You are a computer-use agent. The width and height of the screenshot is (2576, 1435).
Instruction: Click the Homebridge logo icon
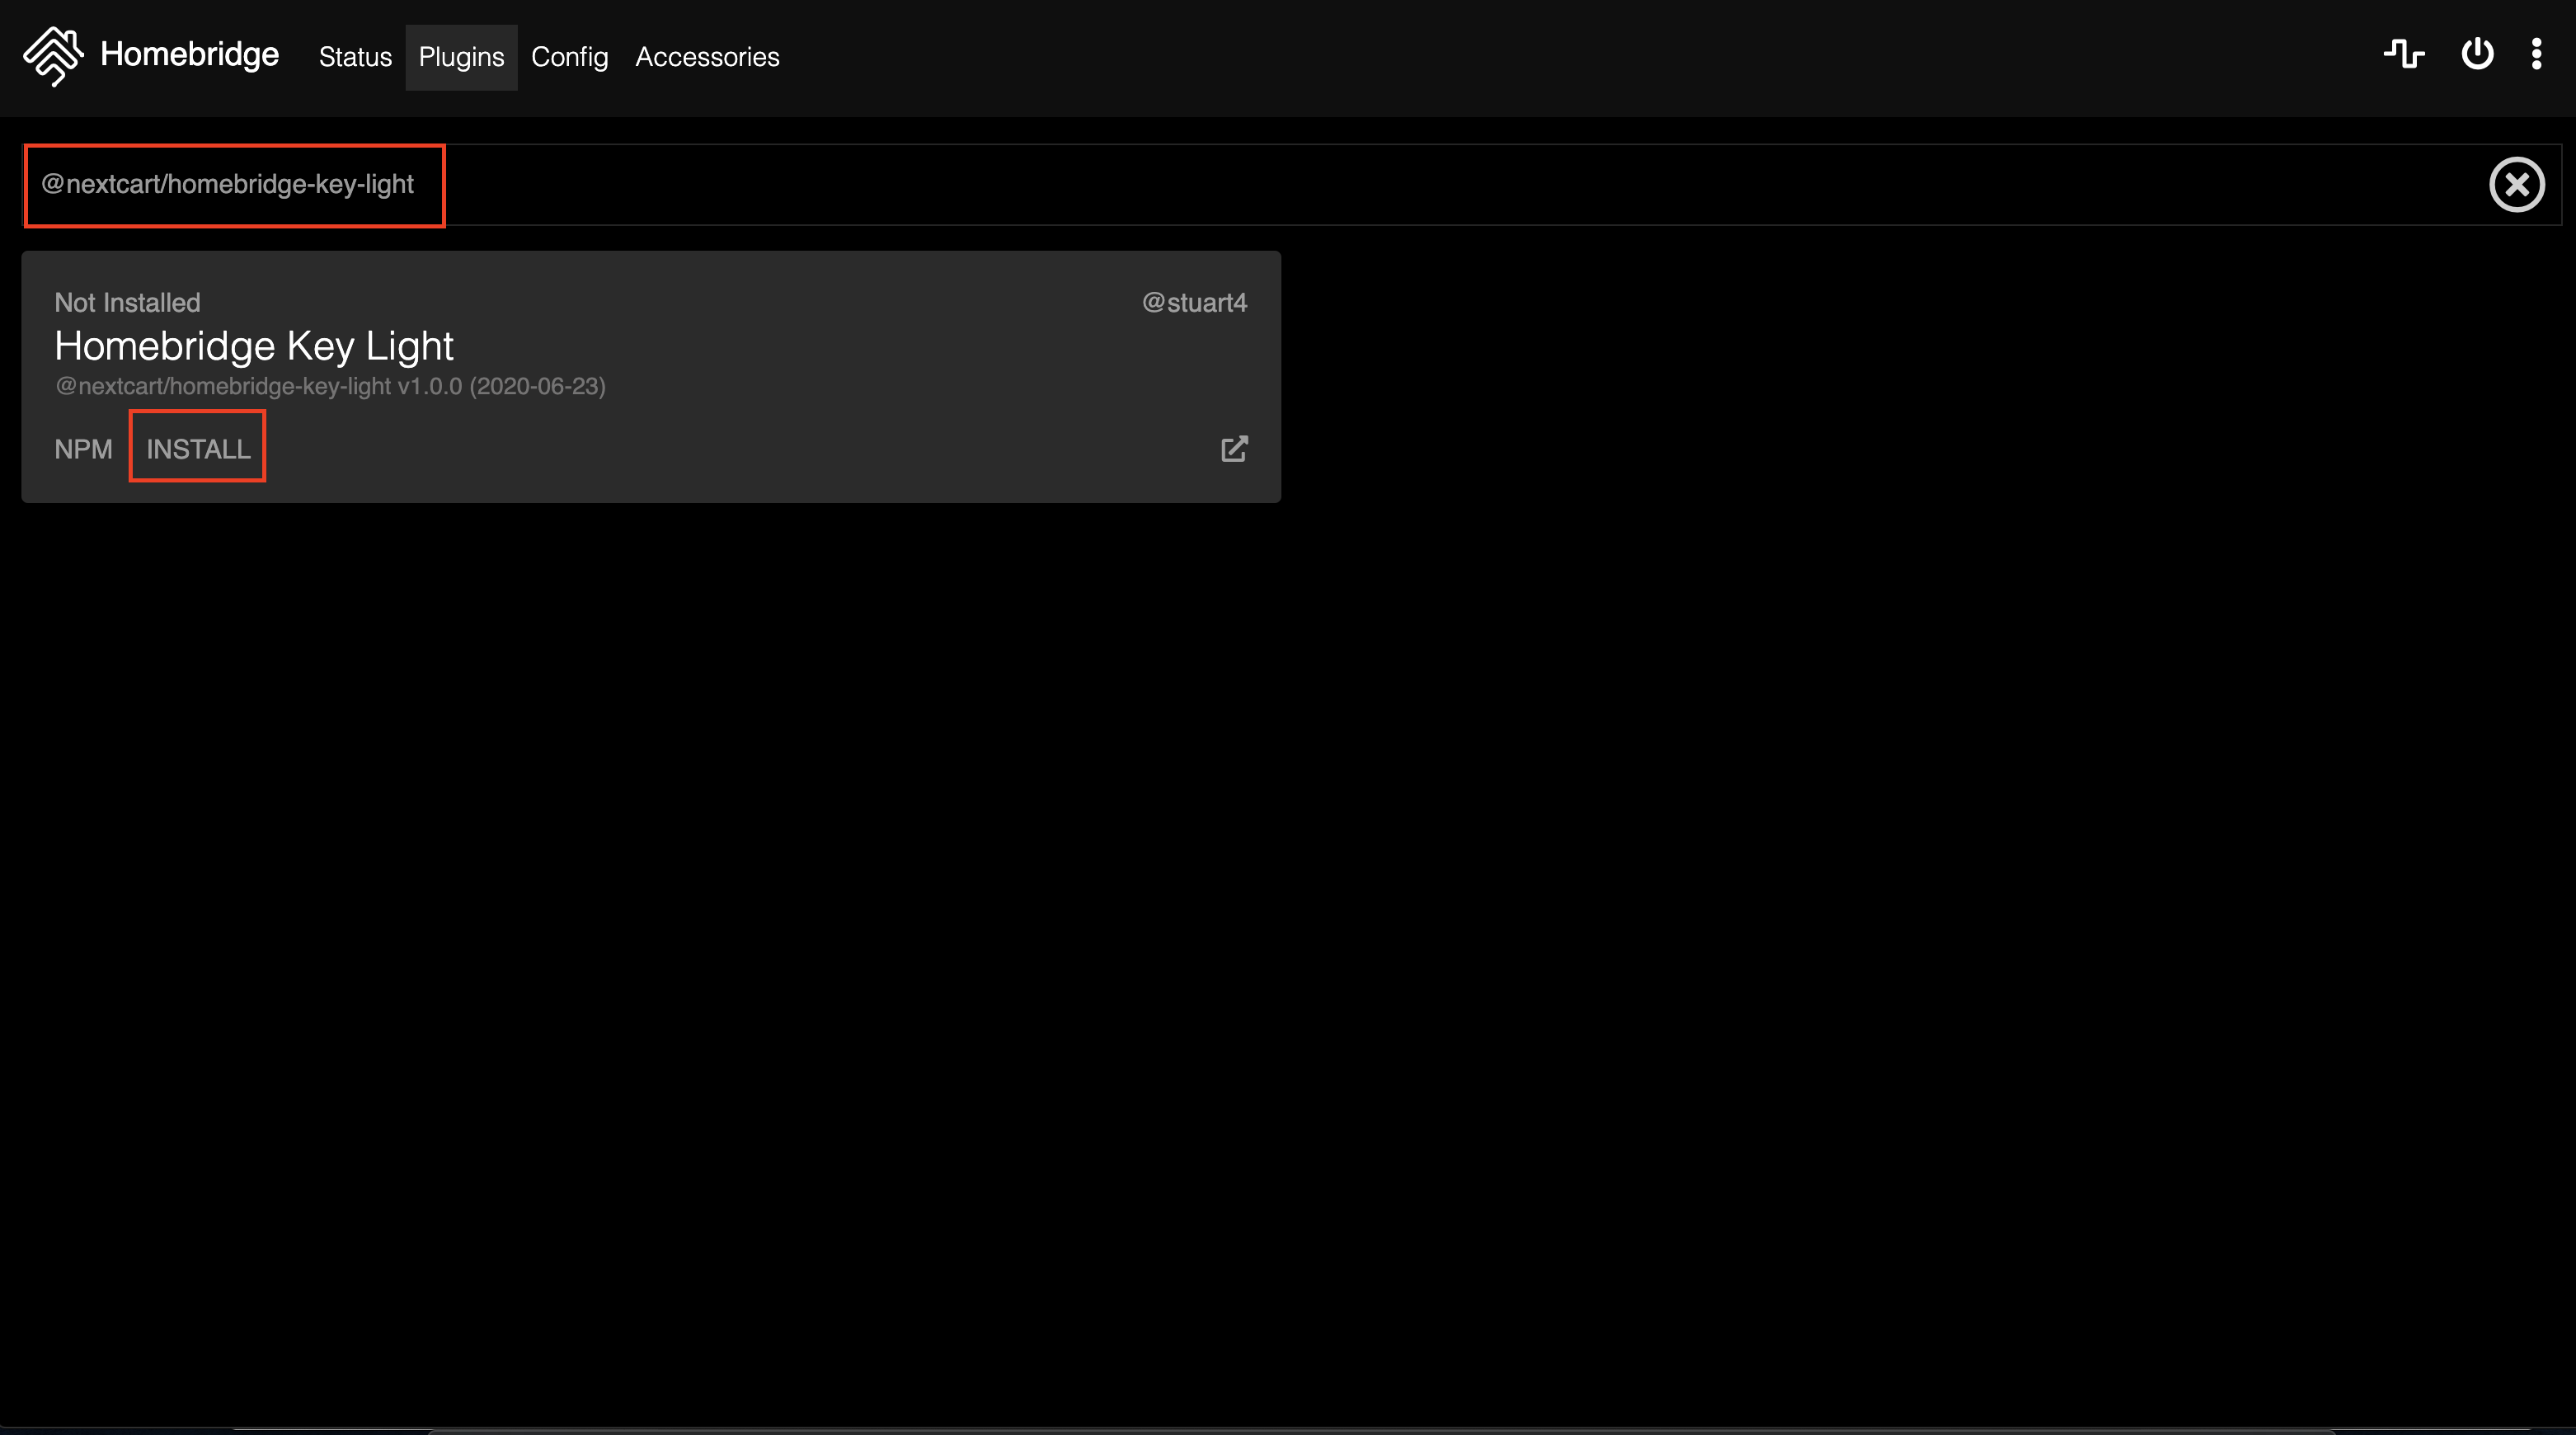coord(53,56)
